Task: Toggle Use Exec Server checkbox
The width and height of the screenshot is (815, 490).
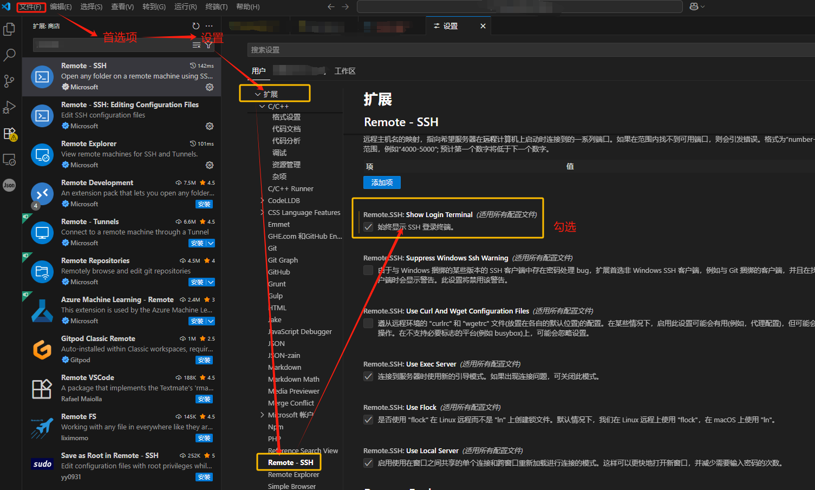Action: [368, 376]
